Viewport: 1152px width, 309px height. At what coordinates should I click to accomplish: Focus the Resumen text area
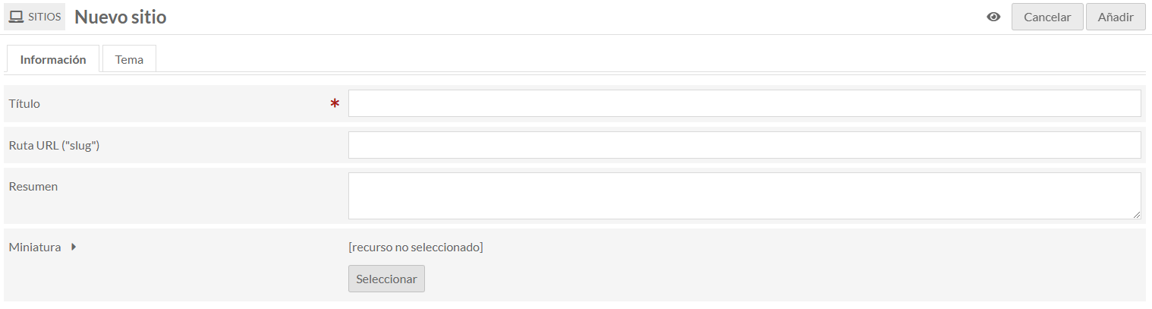(744, 196)
